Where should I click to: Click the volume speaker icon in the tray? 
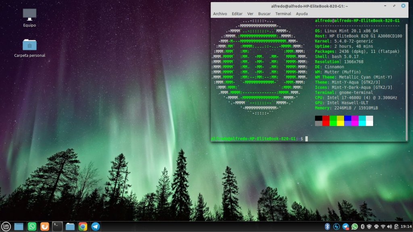(390, 226)
